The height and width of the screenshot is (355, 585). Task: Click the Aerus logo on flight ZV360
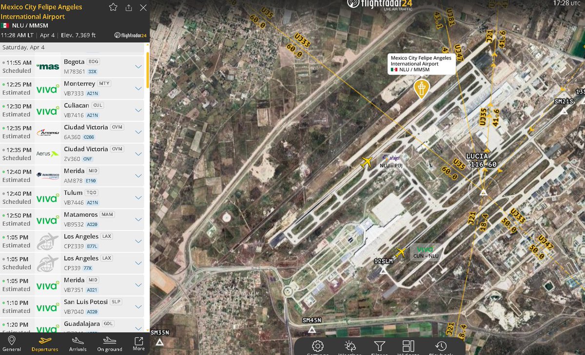tap(48, 154)
